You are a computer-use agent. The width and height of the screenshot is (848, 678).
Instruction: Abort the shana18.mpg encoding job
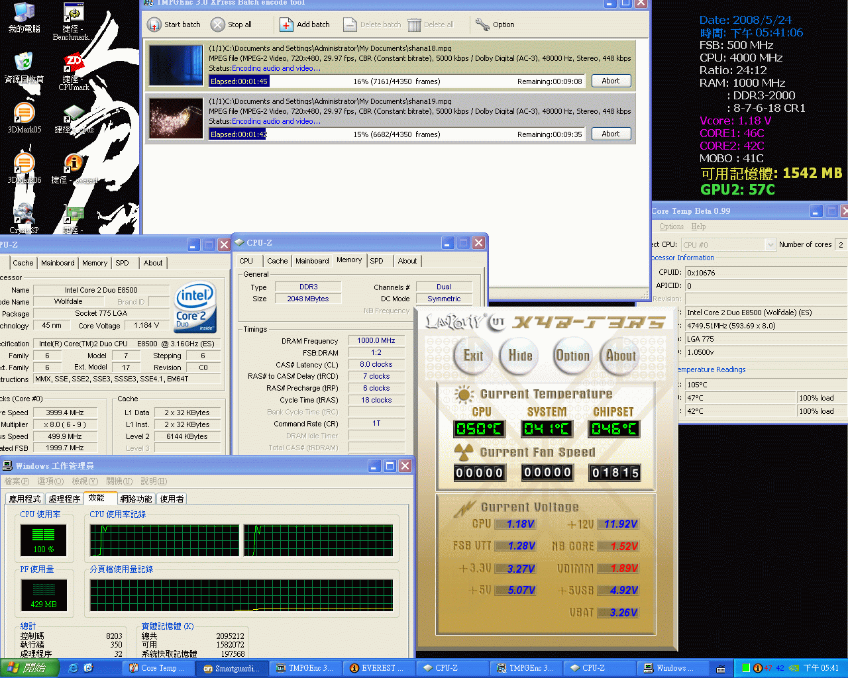pos(611,81)
